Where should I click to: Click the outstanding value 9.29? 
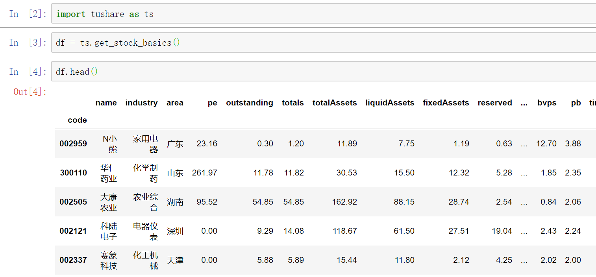pos(265,231)
